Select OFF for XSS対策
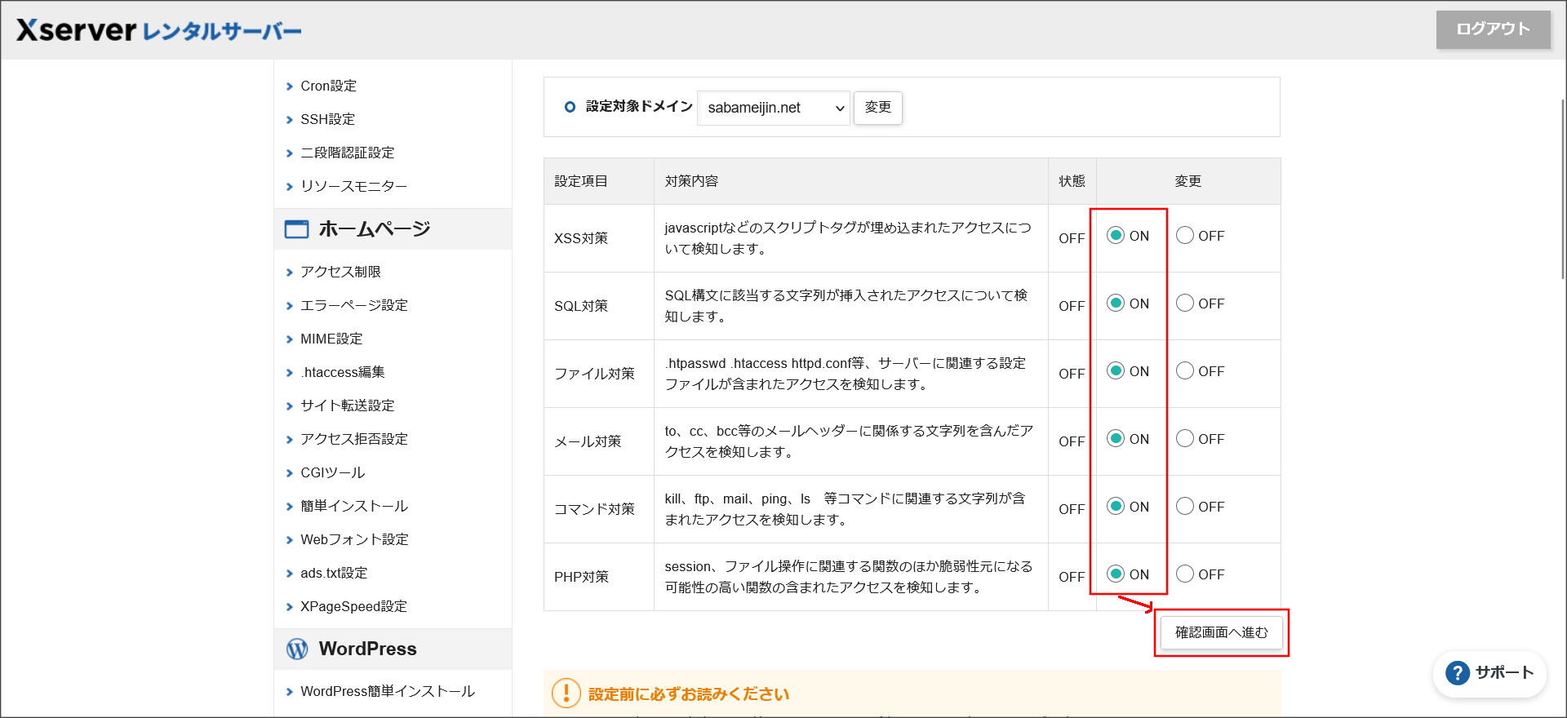 click(1185, 236)
